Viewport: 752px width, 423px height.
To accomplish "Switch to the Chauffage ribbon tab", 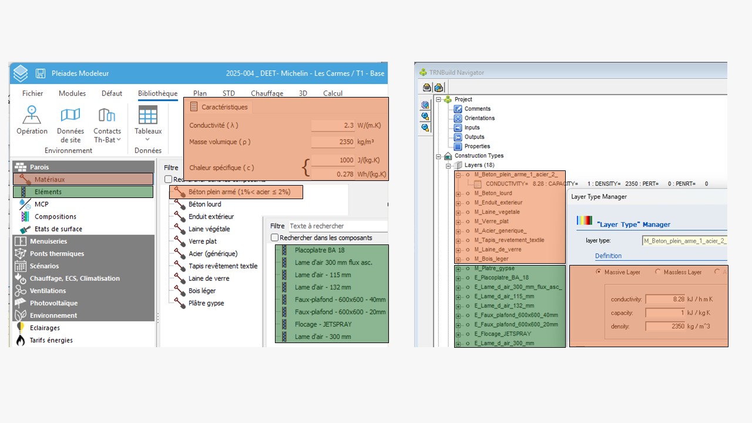I will pyautogui.click(x=267, y=93).
